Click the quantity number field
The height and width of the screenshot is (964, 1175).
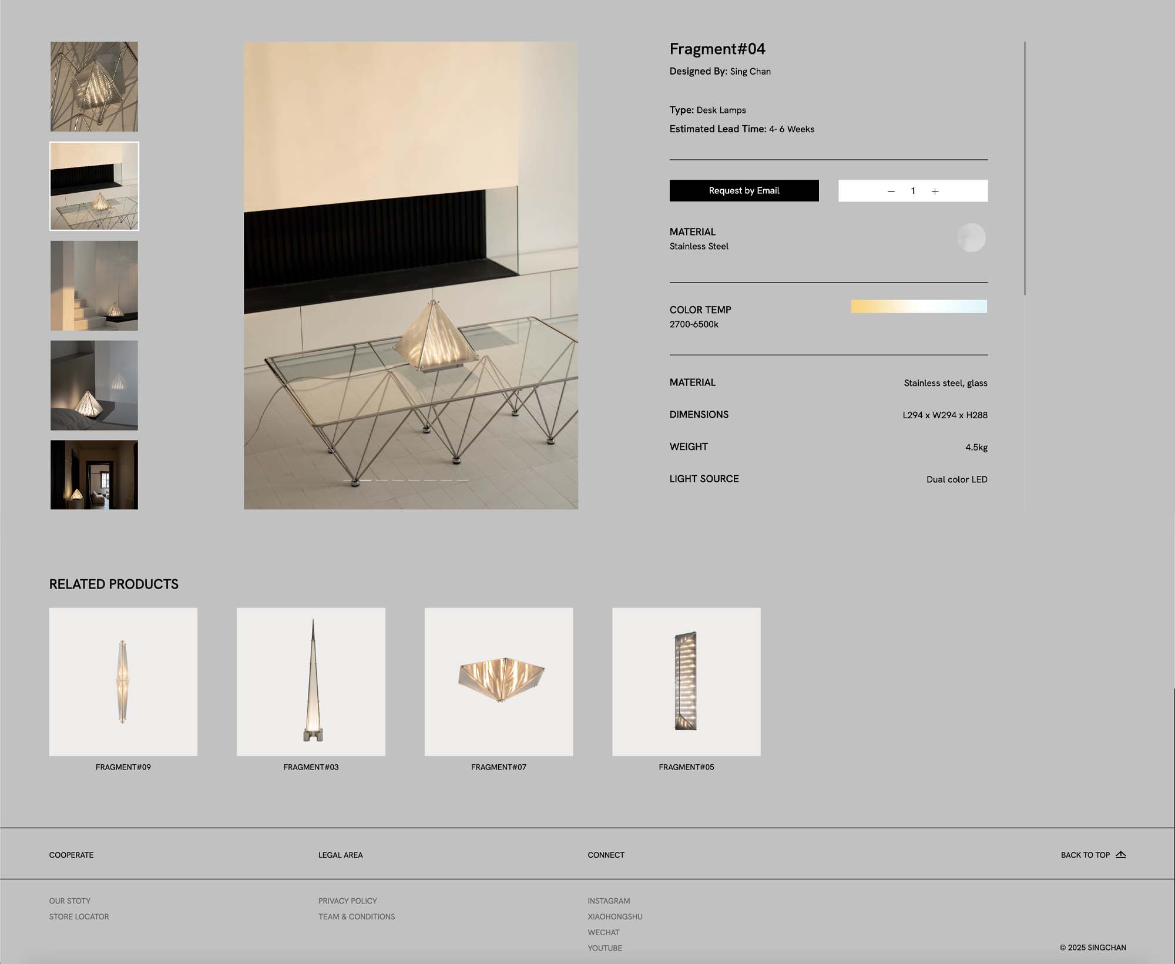[913, 191]
